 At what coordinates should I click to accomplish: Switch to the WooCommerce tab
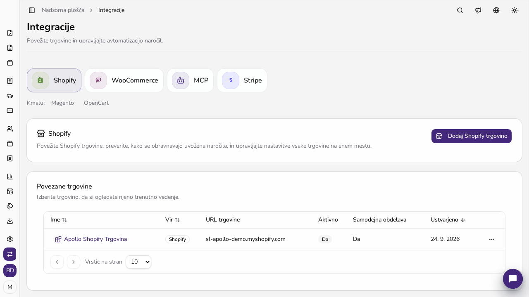[x=124, y=80]
